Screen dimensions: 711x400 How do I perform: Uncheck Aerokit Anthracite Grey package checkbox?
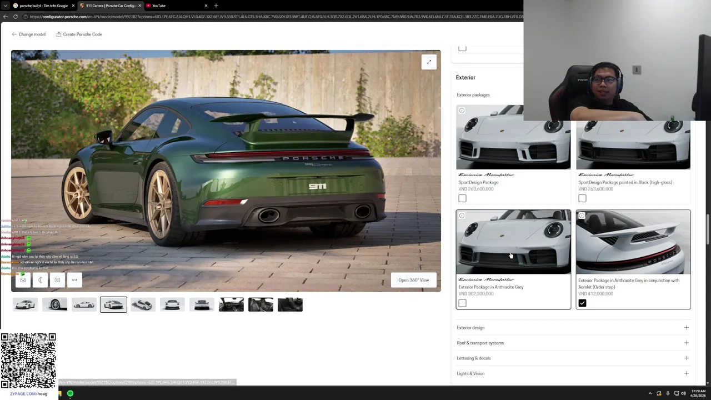pyautogui.click(x=582, y=303)
